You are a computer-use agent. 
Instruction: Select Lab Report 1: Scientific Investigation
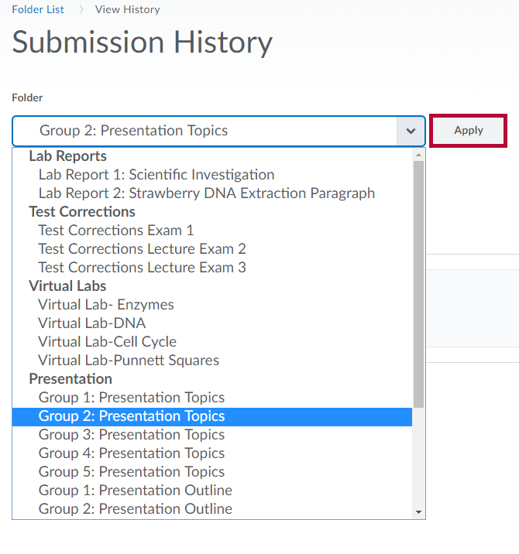156,175
